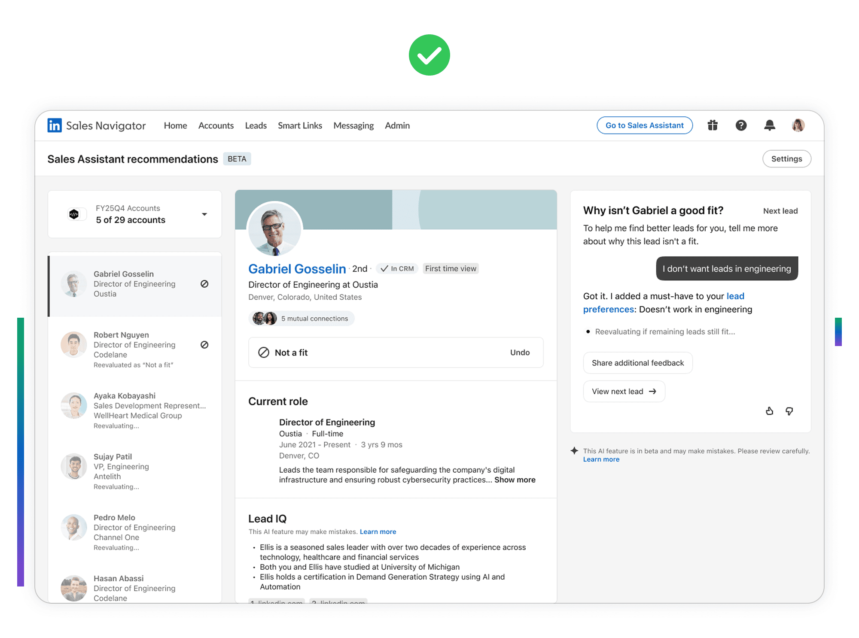This screenshot has width=859, height=638.
Task: Toggle Robert Nguyen's not-a-fit slash icon
Action: (x=204, y=344)
